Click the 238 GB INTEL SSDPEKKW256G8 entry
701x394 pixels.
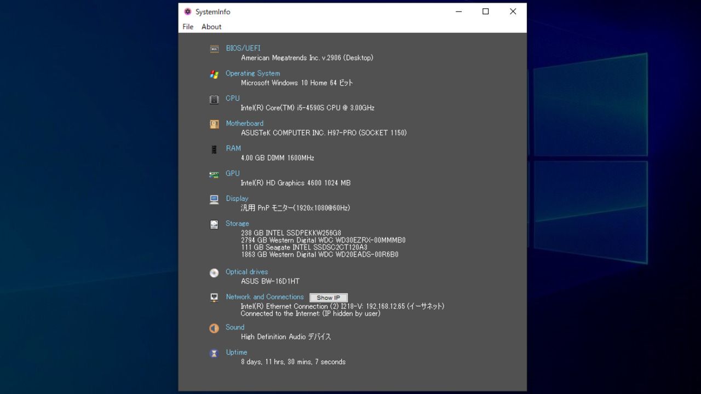point(291,233)
